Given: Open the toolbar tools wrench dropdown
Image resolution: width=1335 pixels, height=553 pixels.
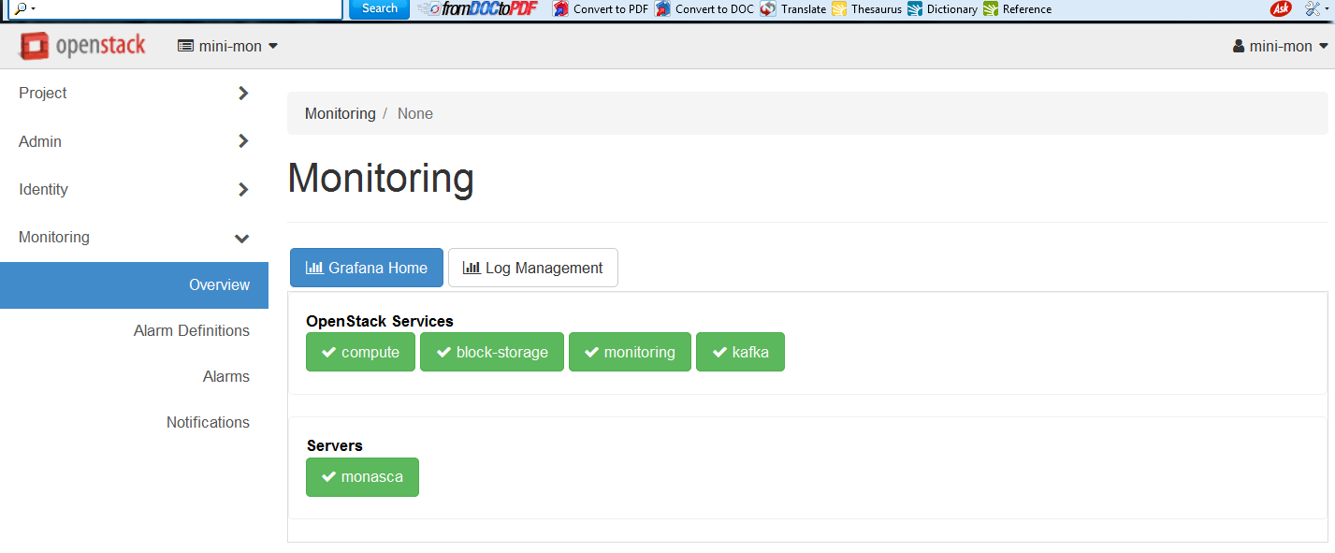Looking at the screenshot, I should (1317, 8).
